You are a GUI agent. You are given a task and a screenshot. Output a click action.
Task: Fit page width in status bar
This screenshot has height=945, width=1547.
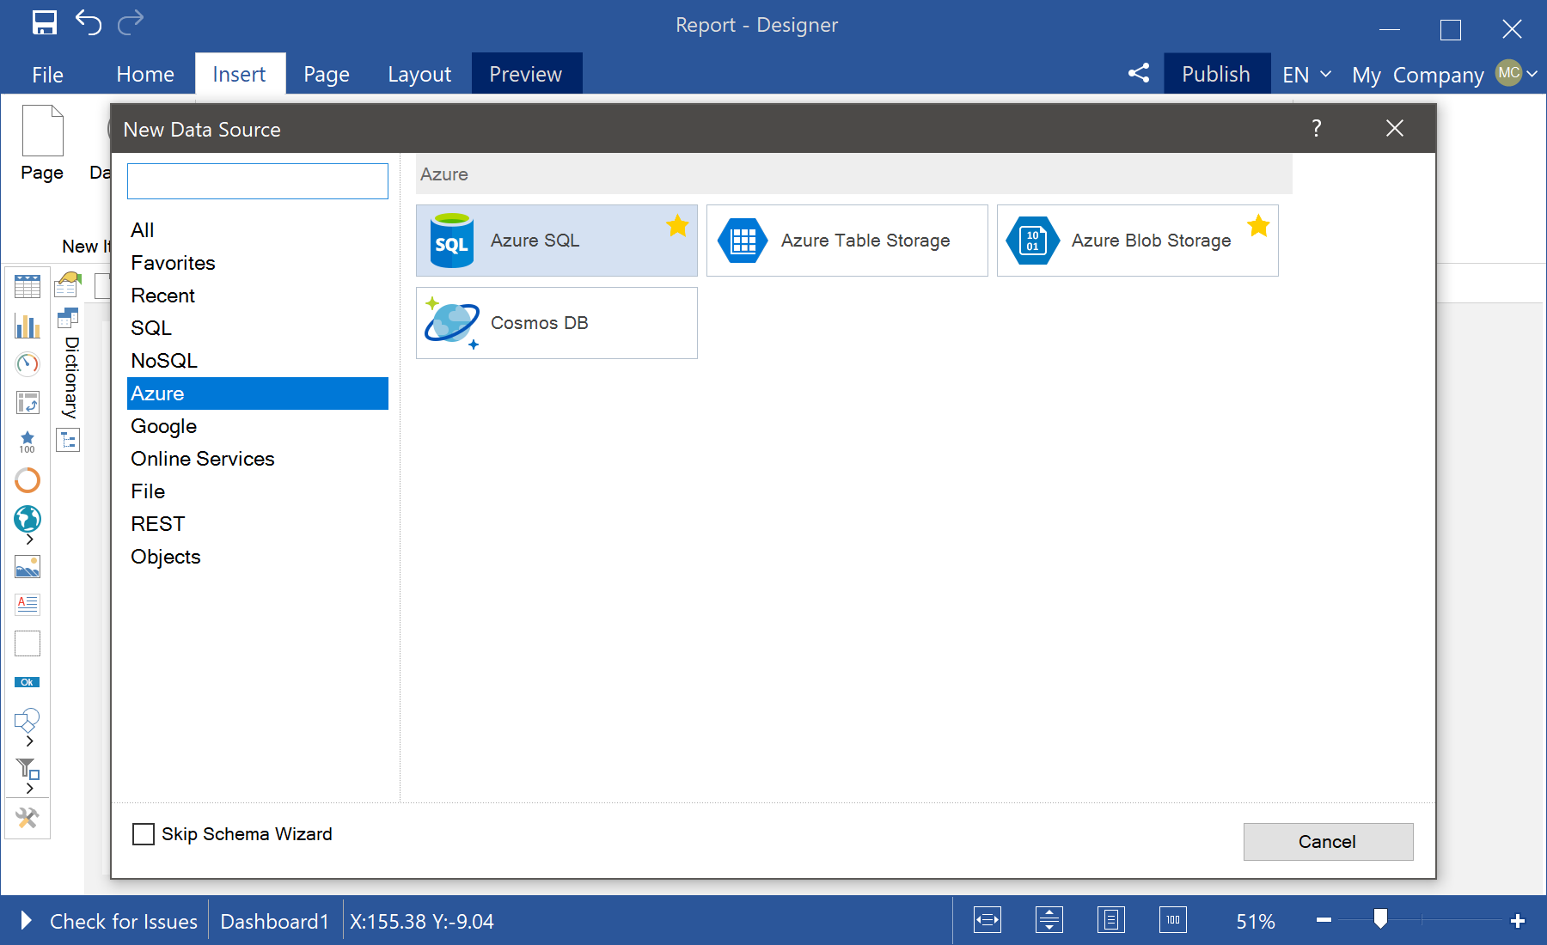pyautogui.click(x=988, y=920)
